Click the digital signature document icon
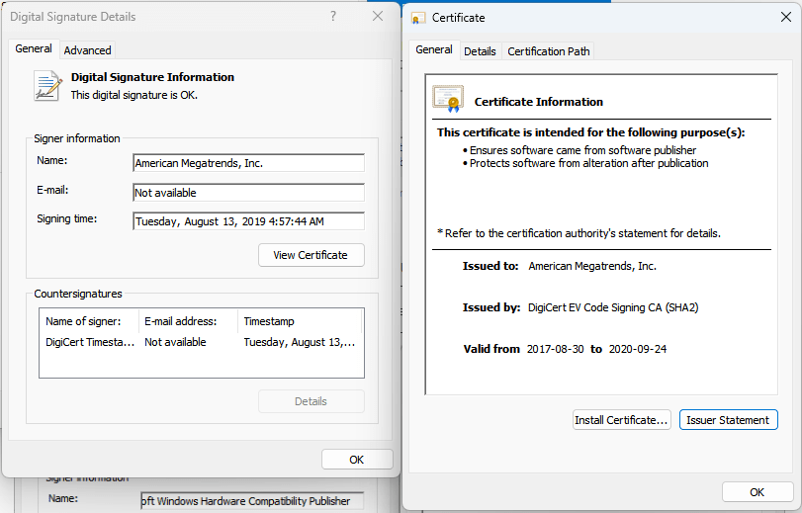The width and height of the screenshot is (802, 513). [46, 85]
